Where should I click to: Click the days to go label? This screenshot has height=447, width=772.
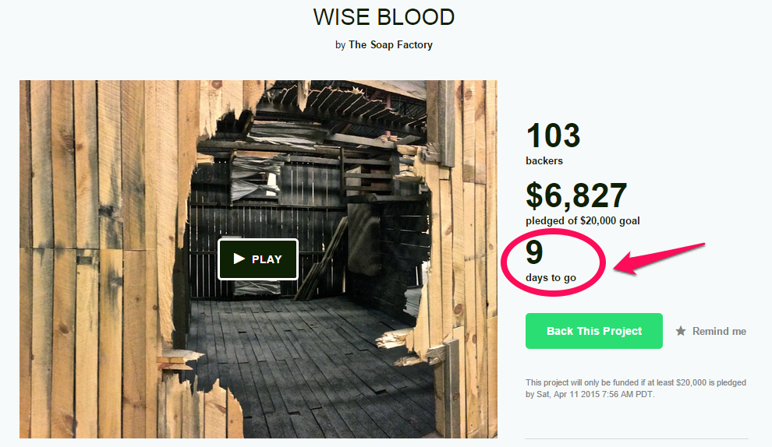coord(551,278)
